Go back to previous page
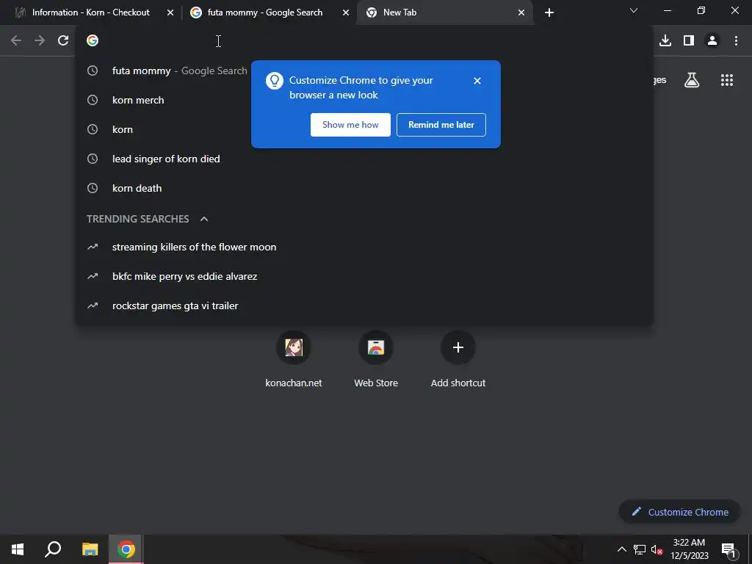 pyautogui.click(x=16, y=41)
